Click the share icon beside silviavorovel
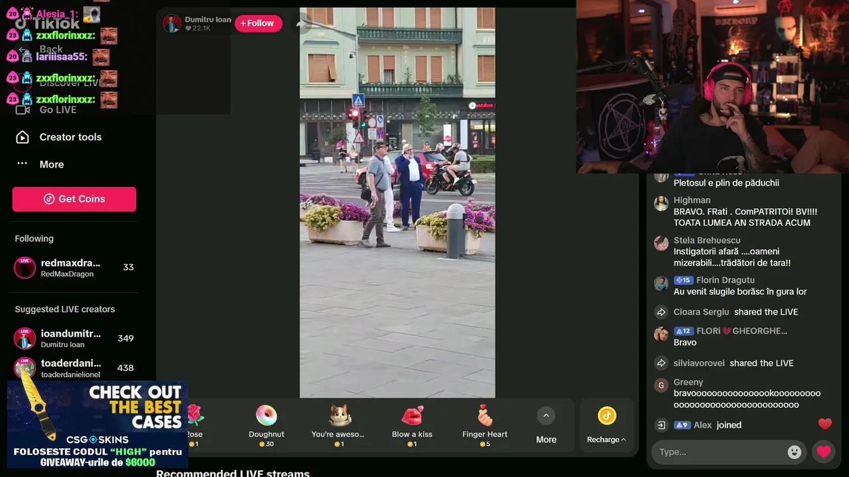Viewport: 849px width, 477px height. point(661,363)
